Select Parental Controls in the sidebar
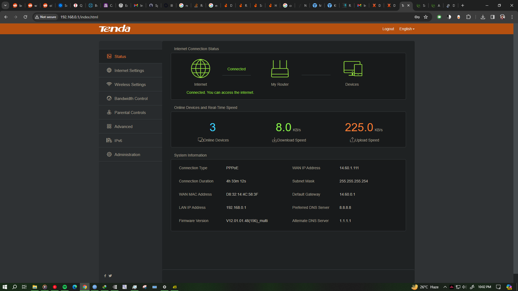This screenshot has height=291, width=518. coord(130,112)
